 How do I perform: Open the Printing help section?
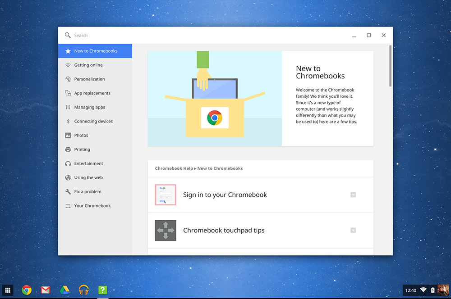95,149
